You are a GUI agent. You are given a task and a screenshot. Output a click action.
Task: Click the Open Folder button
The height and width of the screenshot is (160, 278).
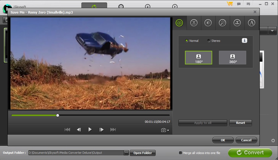(x=143, y=153)
